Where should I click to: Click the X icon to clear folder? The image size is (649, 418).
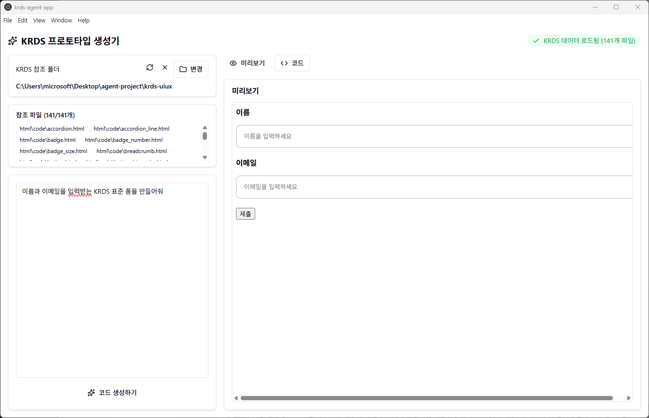pos(165,67)
